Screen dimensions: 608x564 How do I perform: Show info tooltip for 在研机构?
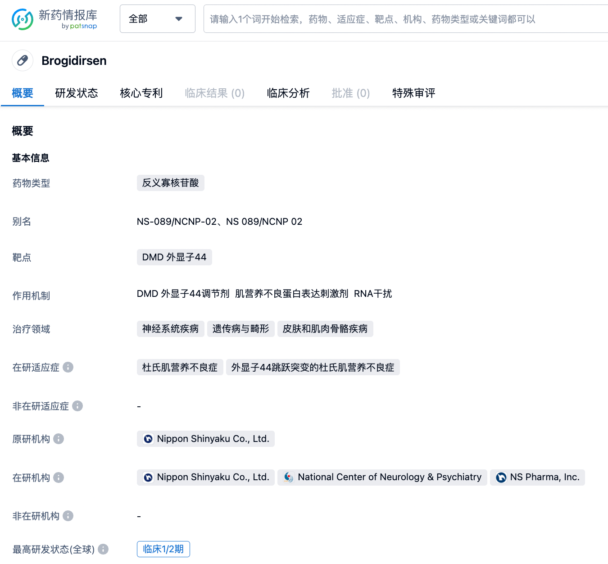(x=59, y=478)
